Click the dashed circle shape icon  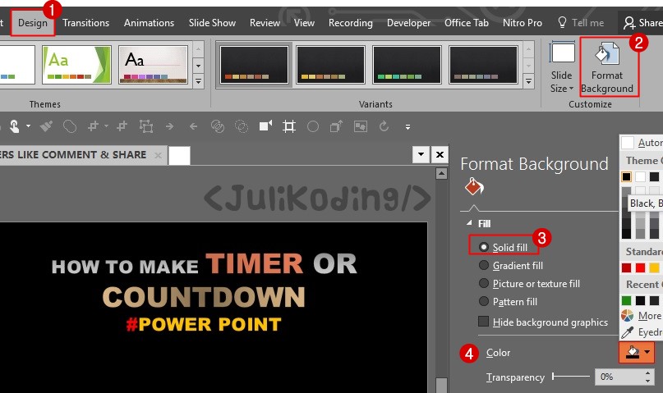coord(242,126)
